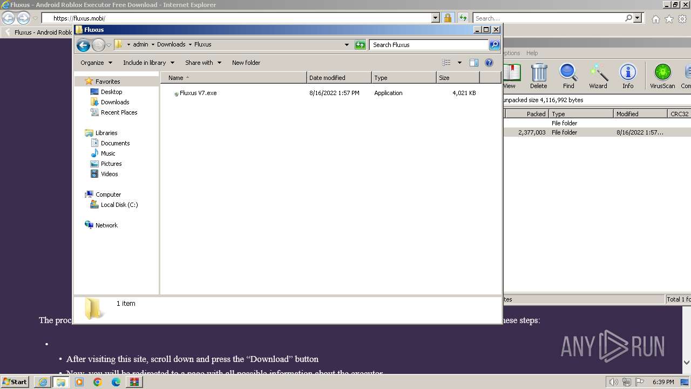Open WinRAR from the taskbar
Viewport: 691px width, 389px height.
134,382
